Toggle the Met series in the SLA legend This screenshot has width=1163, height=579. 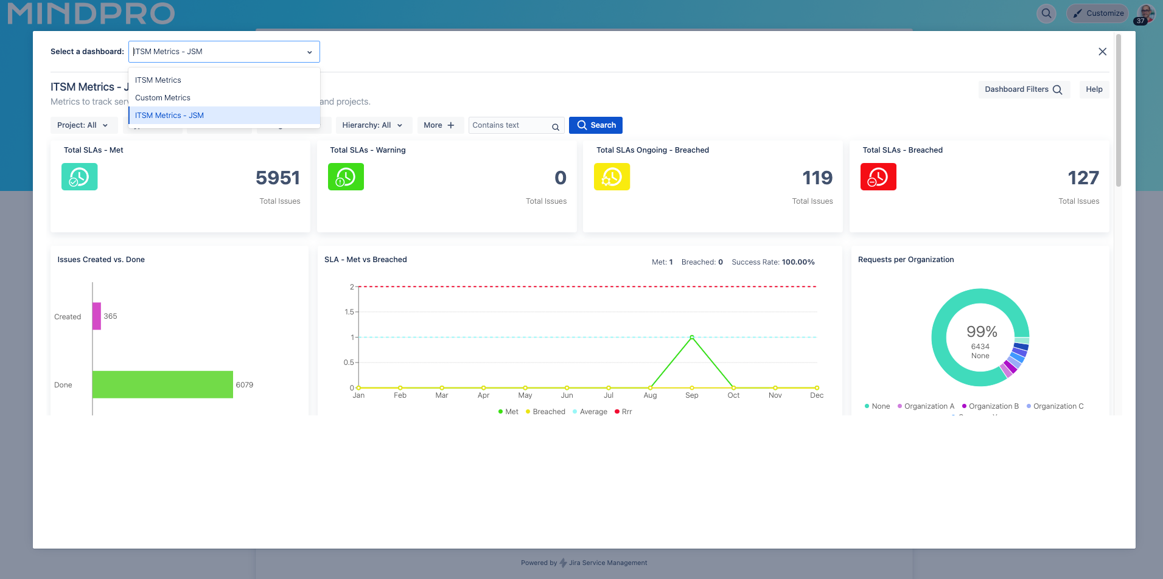tap(508, 411)
